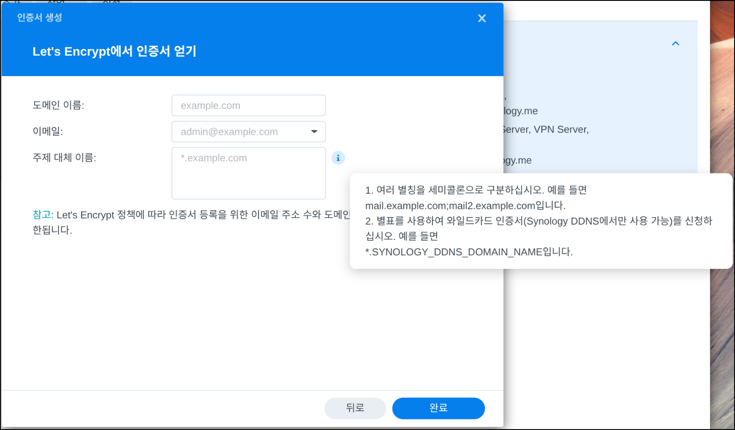
Task: Click the subject alternative name text area
Action: click(249, 173)
